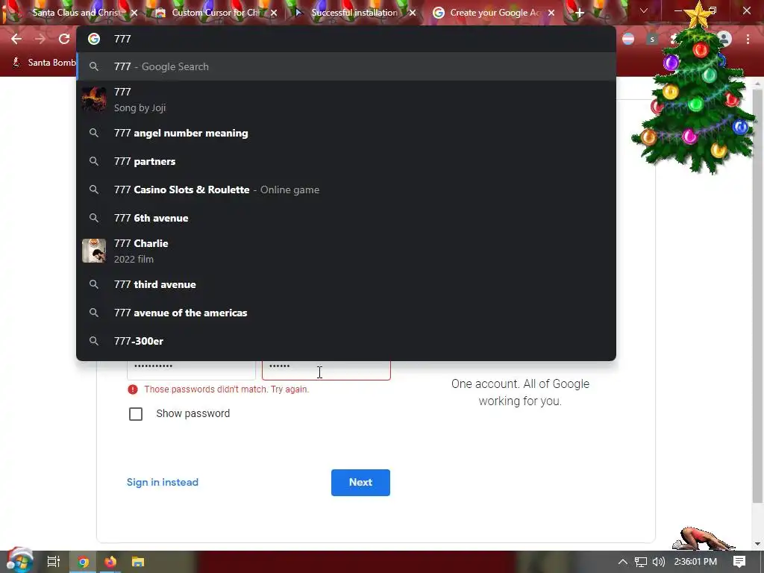
Task: Click the network icon in system tray
Action: click(x=641, y=562)
